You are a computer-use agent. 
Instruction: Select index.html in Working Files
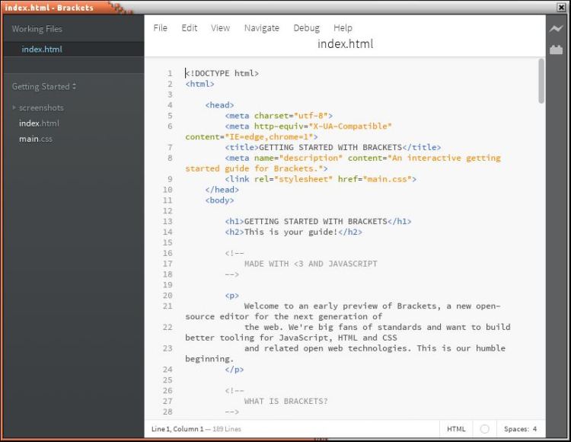click(42, 50)
